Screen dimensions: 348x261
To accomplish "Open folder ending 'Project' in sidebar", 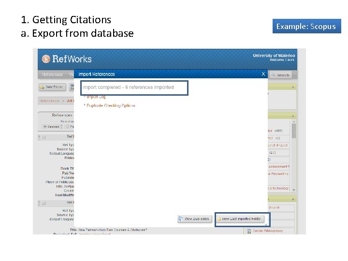I will click(277, 145).
